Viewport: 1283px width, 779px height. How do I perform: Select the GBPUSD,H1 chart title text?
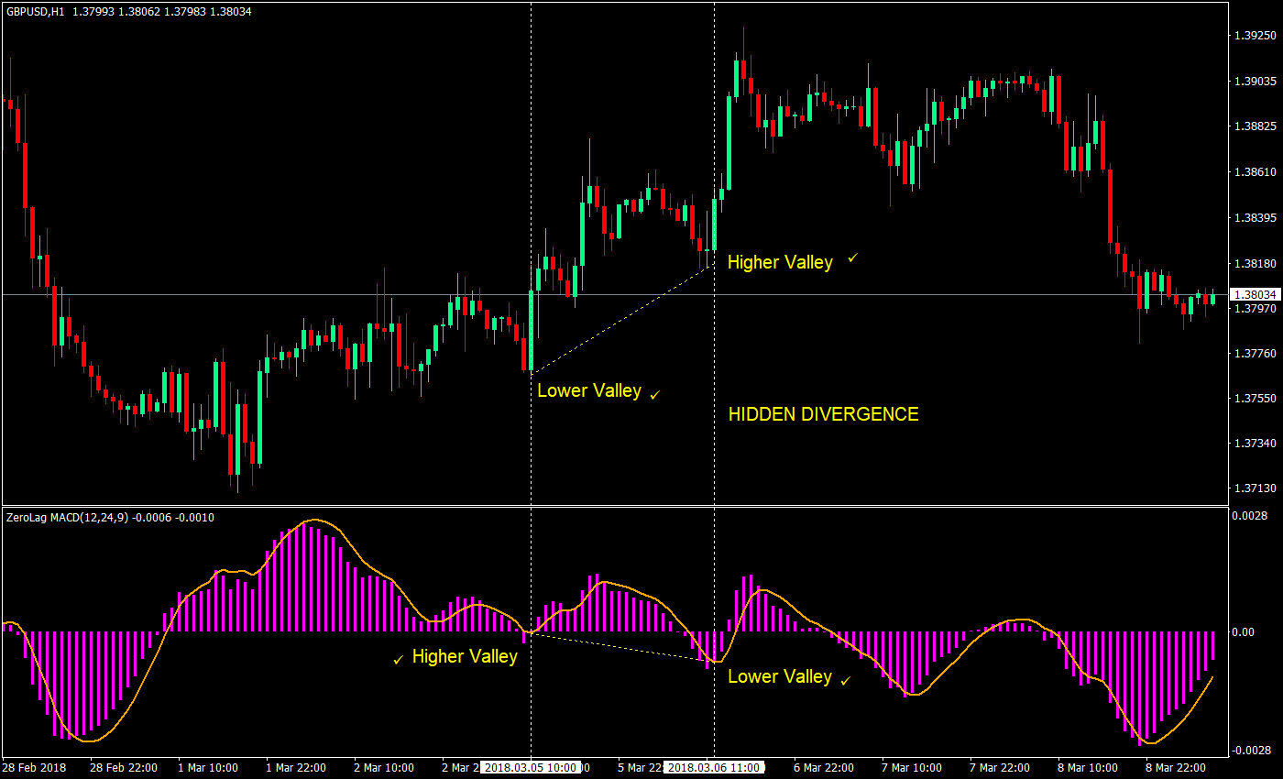click(37, 12)
